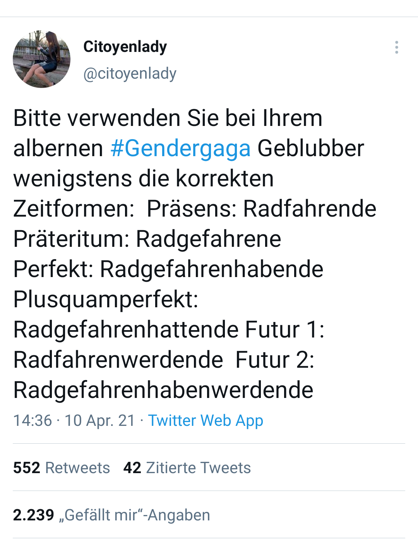Click the word "Radfahrenwerdende"
Image resolution: width=418 pixels, height=539 pixels.
[x=118, y=360]
